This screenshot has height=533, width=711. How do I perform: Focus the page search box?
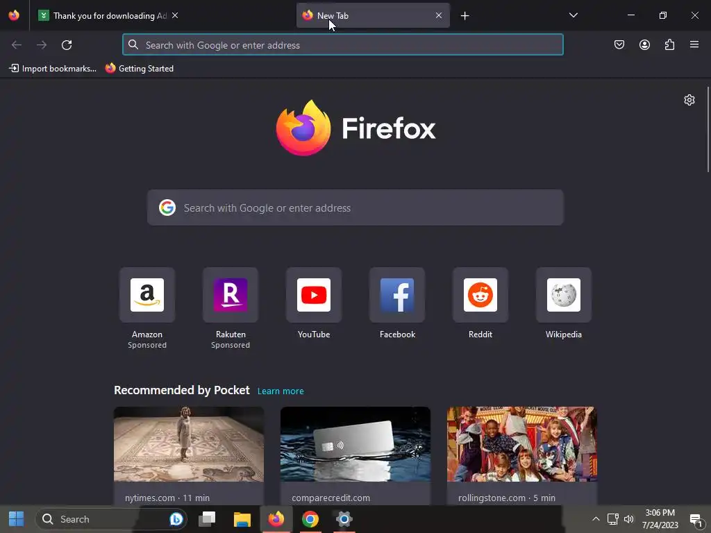[355, 208]
